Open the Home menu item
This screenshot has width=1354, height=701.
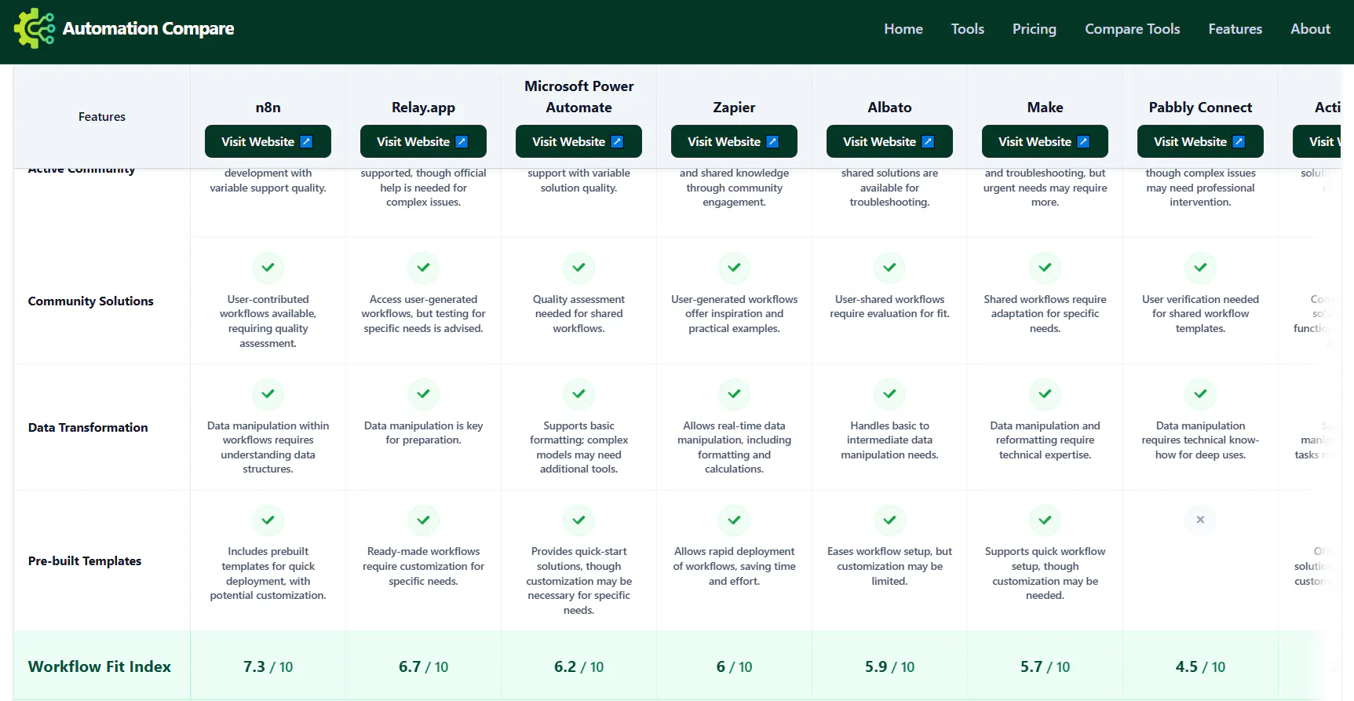[x=903, y=29]
